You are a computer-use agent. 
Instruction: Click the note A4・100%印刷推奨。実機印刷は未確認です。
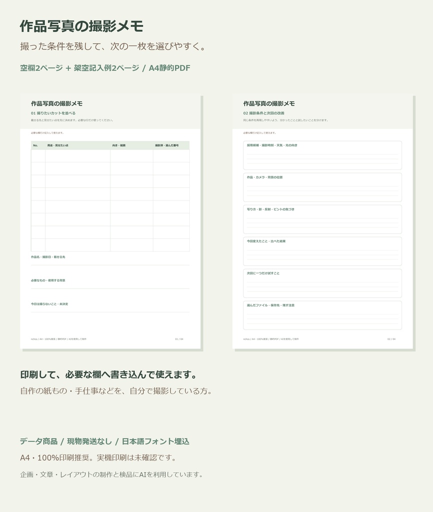point(98,458)
